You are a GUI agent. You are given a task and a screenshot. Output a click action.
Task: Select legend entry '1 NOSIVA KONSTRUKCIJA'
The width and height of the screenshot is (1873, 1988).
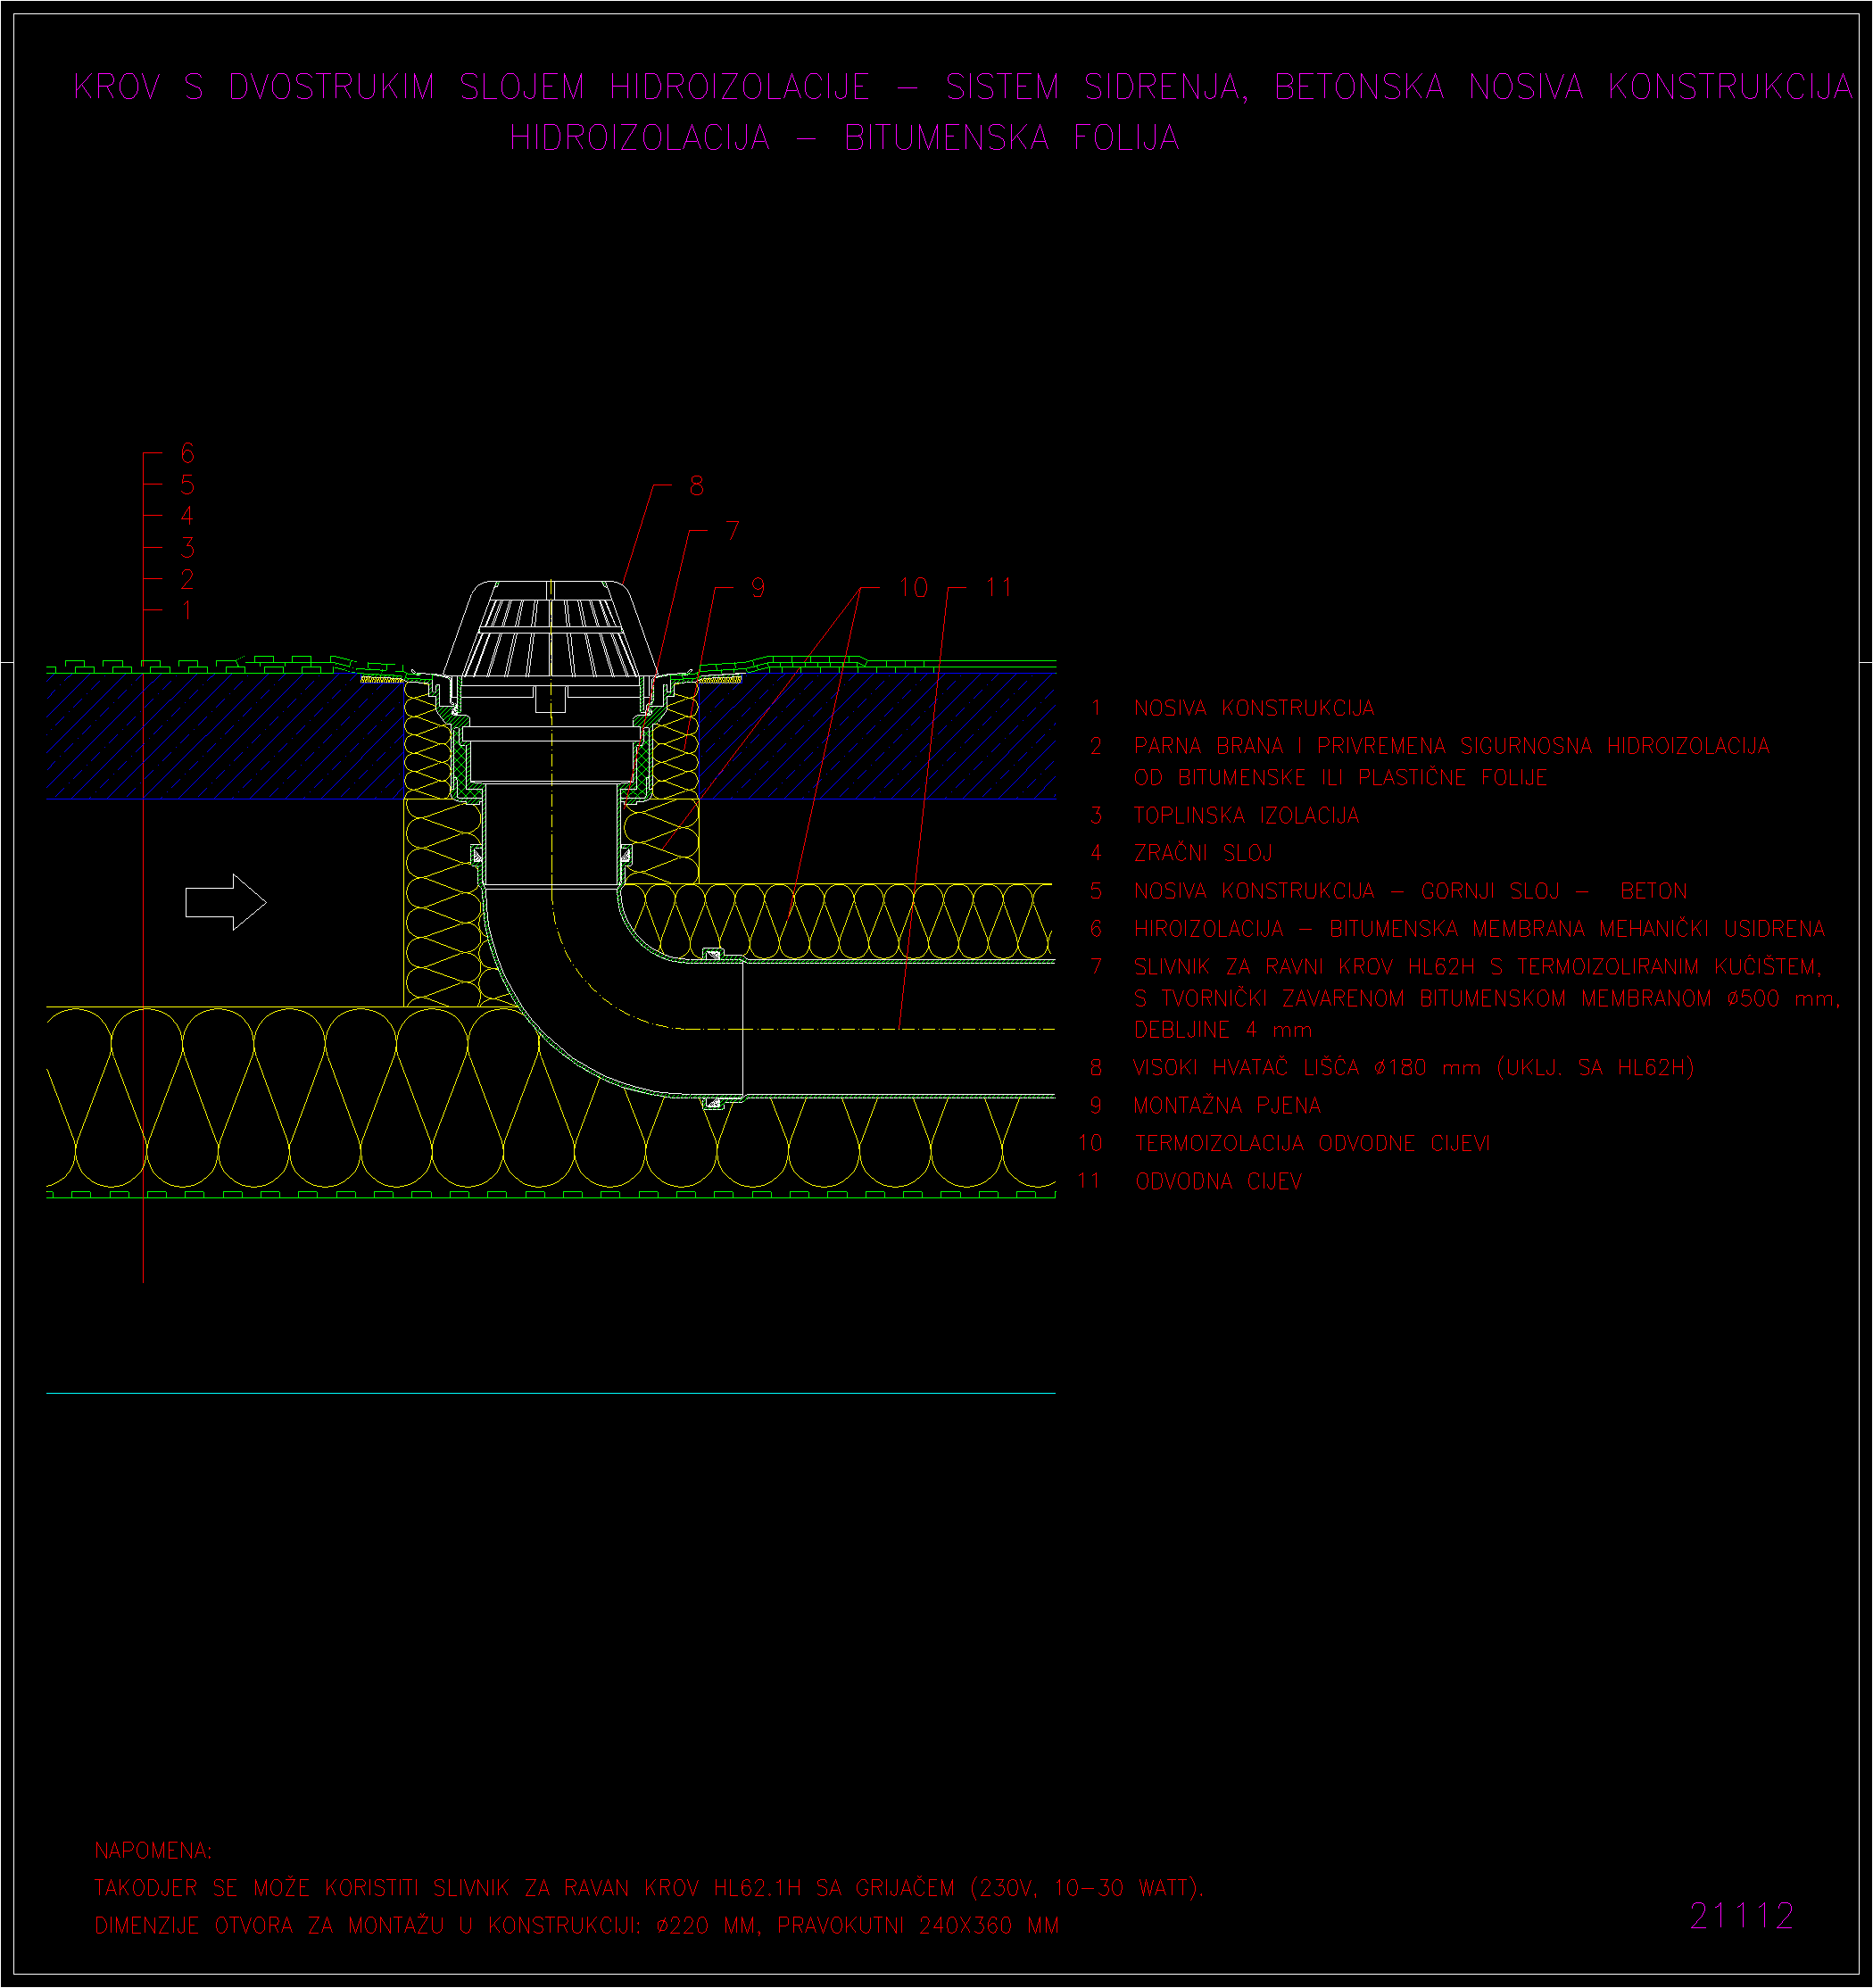[1232, 708]
